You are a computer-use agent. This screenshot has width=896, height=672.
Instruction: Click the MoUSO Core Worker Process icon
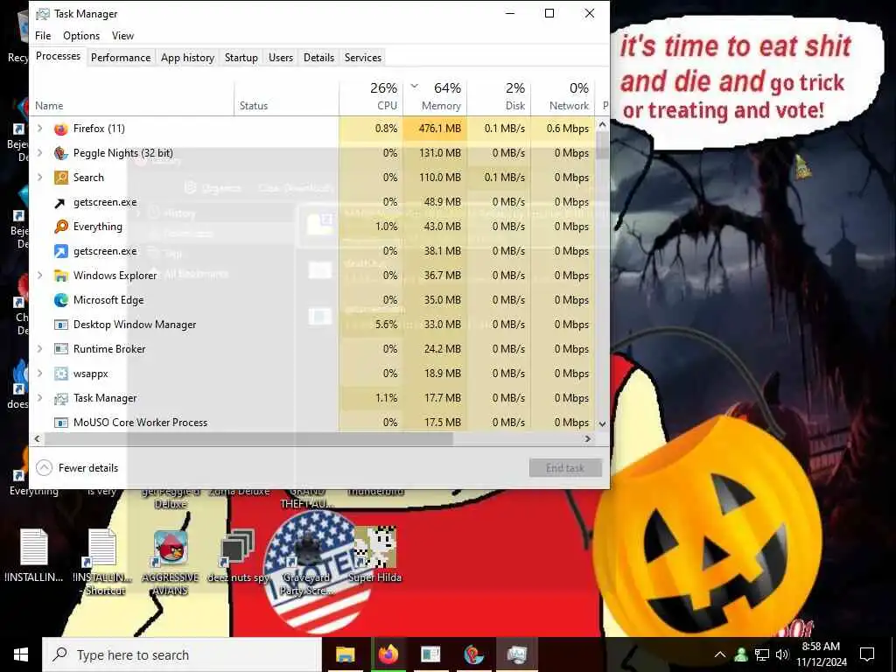[60, 423]
